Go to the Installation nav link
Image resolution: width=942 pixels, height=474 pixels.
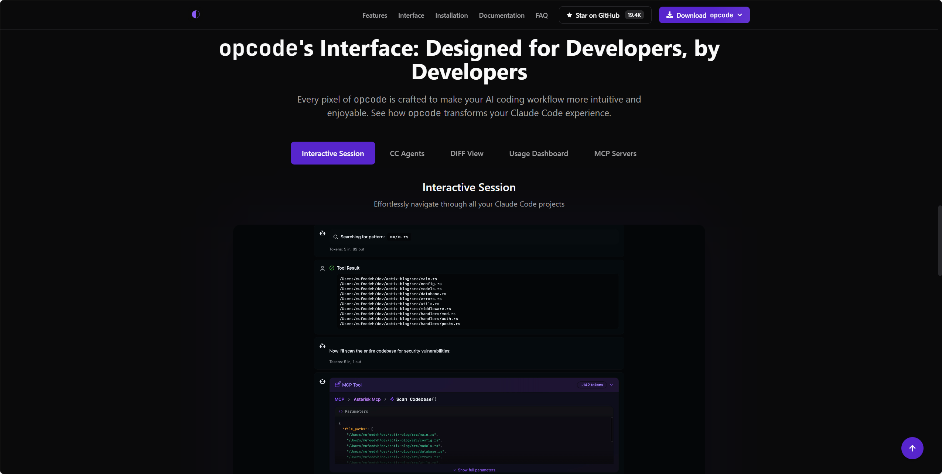coord(451,15)
